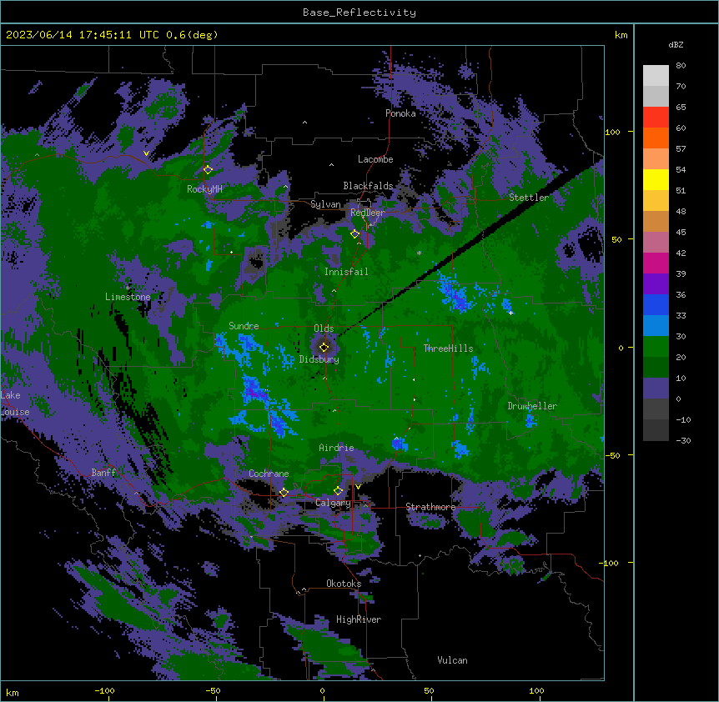Click the yellow diamond marker below RedDeer
The height and width of the screenshot is (702, 719).
click(355, 234)
